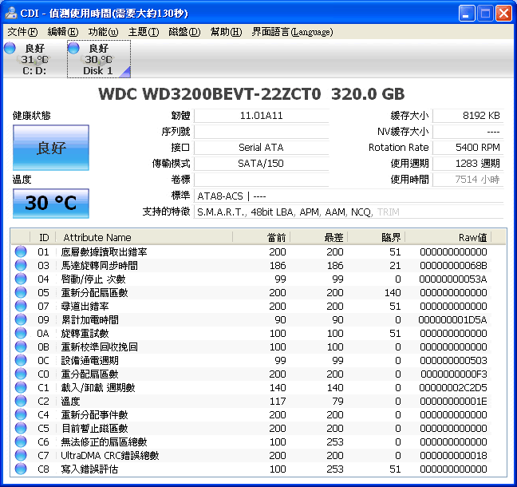Image resolution: width=517 pixels, height=487 pixels.
Task: Click the empty 序列號 serial number field
Action: (x=261, y=132)
